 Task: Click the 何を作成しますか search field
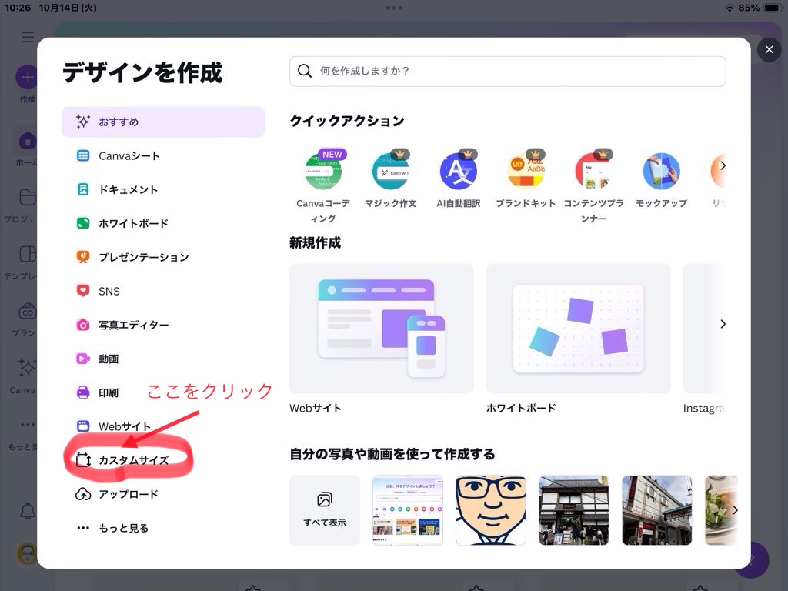[x=507, y=71]
